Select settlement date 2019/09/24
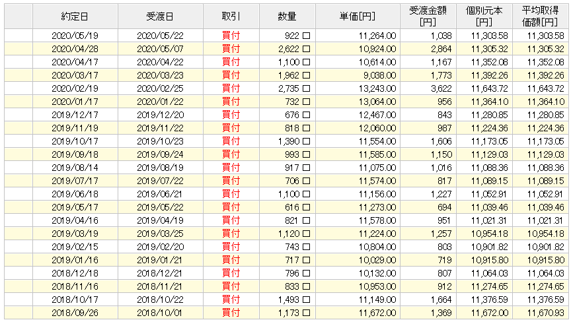 tap(160, 154)
